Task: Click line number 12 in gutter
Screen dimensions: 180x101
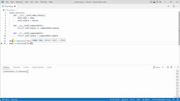Action: tap(5, 41)
